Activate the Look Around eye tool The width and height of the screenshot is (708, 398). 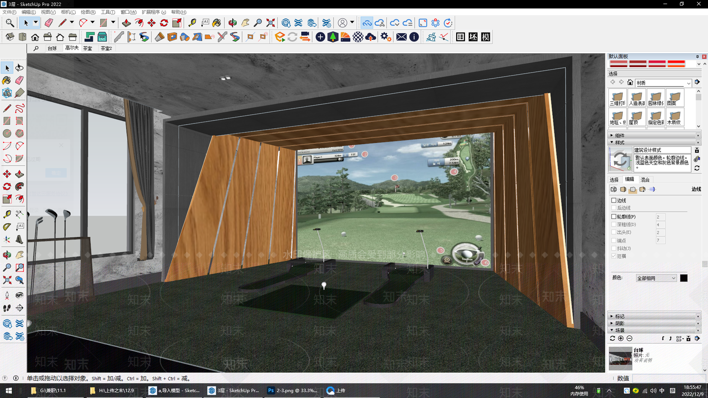click(19, 295)
